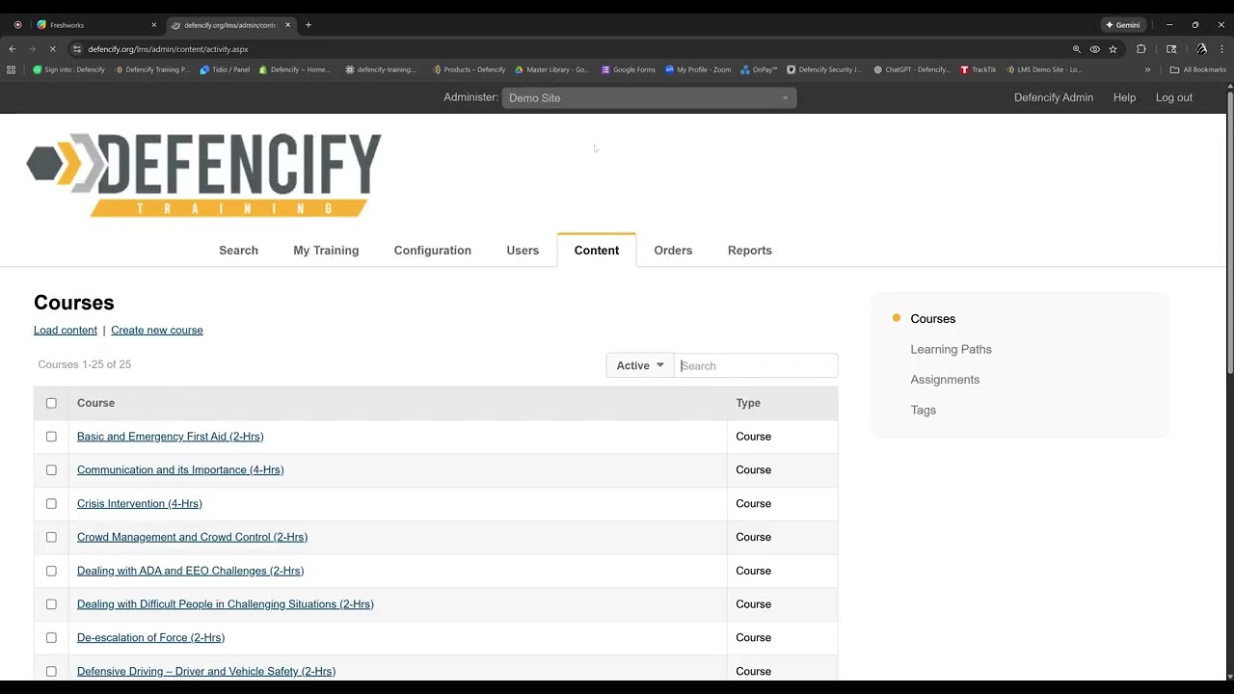Open Tags in the sidebar
The height and width of the screenshot is (694, 1234).
pos(923,410)
